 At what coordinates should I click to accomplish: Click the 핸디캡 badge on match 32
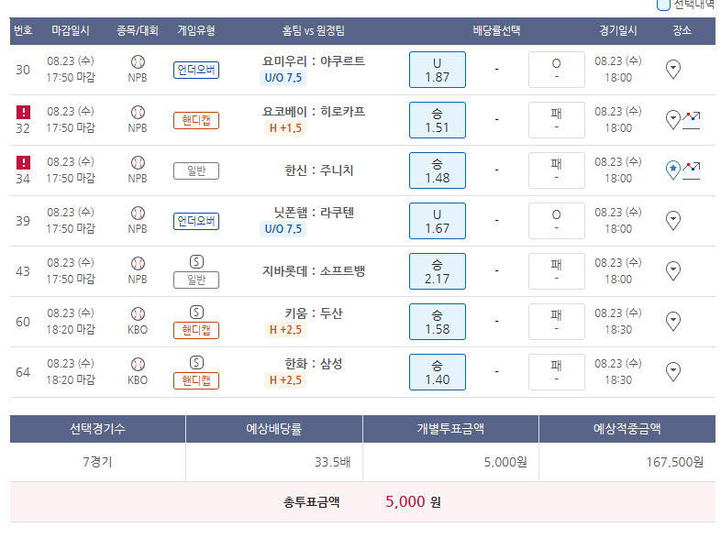(x=196, y=120)
